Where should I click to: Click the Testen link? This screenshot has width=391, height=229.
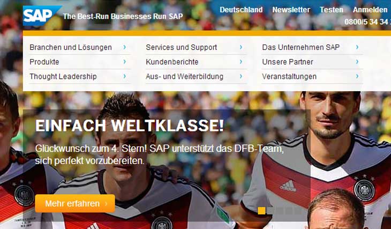point(332,10)
